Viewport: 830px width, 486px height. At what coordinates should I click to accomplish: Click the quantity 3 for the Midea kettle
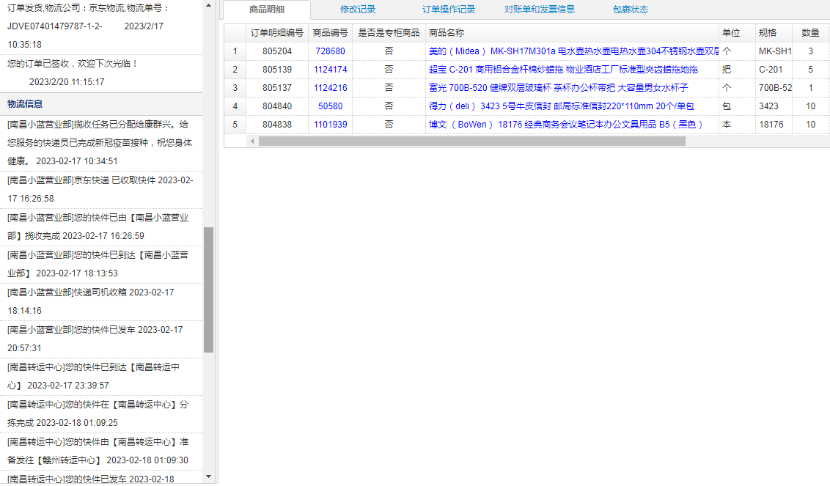[810, 51]
